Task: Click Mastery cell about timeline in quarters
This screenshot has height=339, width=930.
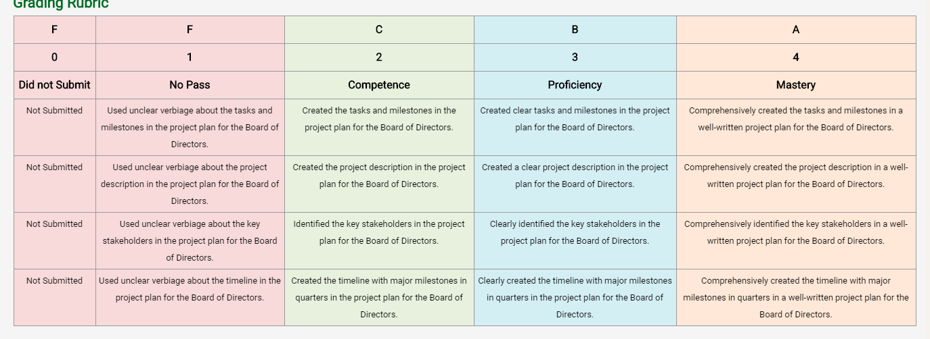Action: (x=796, y=298)
